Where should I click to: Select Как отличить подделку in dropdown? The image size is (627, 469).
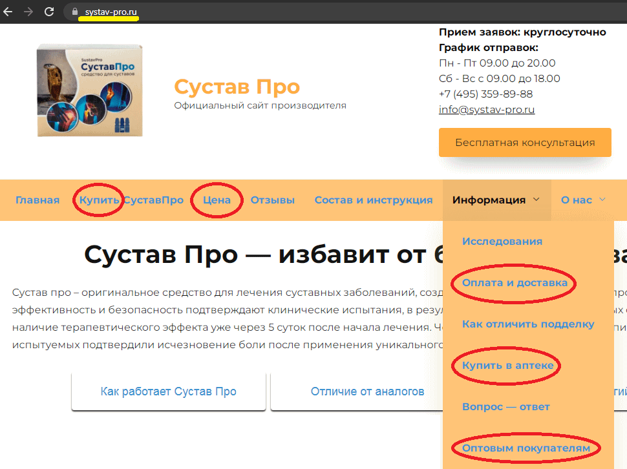pos(528,324)
